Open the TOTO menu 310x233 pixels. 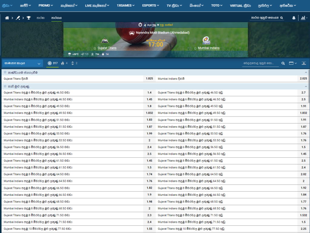click(x=217, y=5)
